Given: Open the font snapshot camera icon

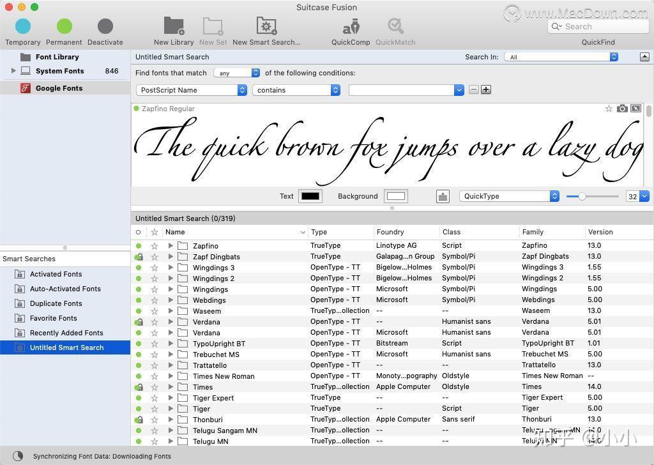Looking at the screenshot, I should (x=622, y=109).
